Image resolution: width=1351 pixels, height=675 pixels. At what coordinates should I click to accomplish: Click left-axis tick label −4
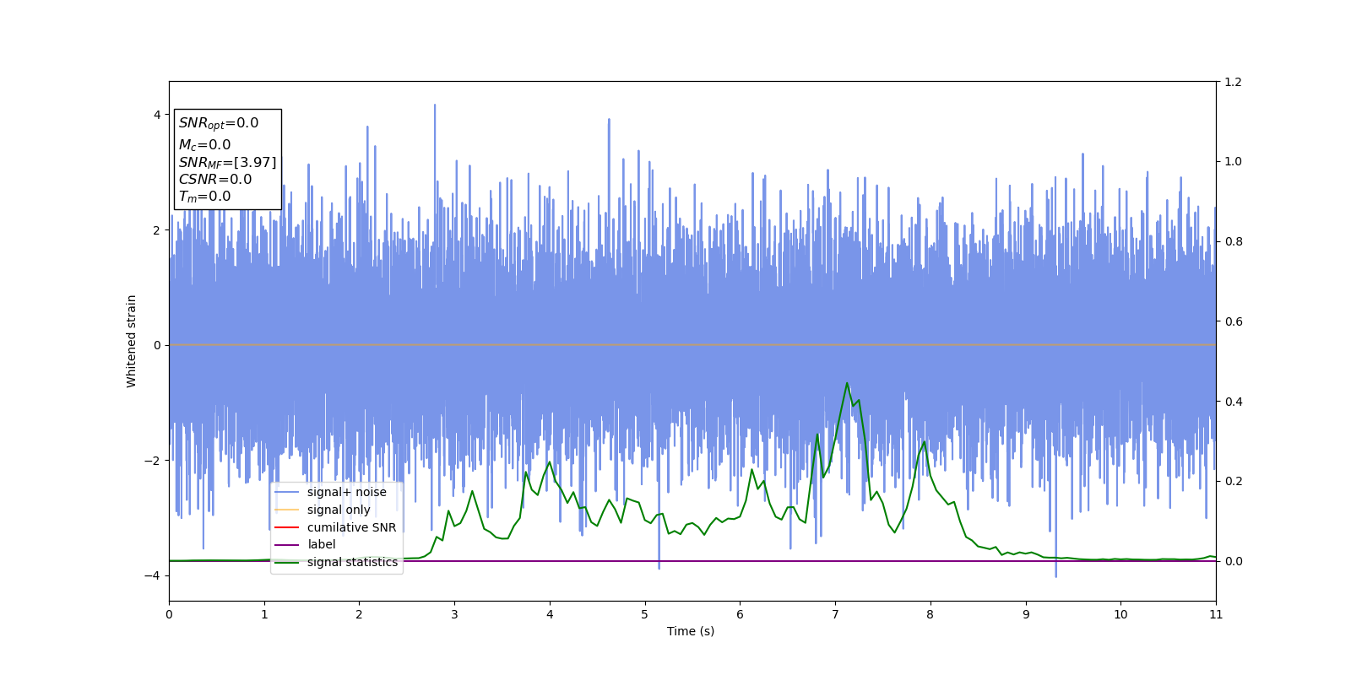click(151, 575)
